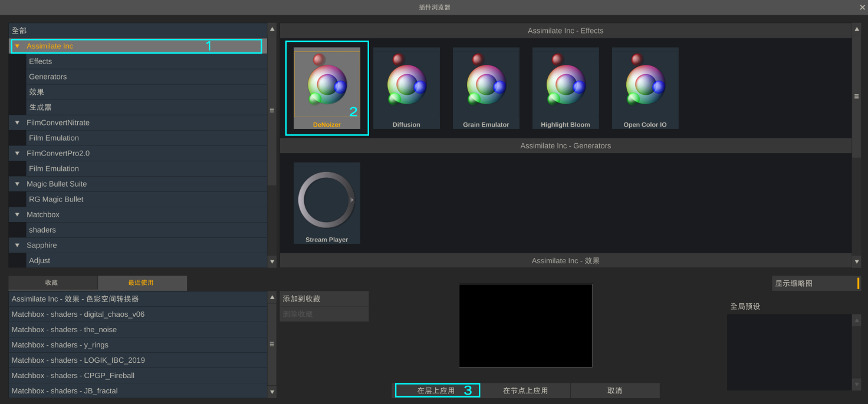
Task: Collapse the FilmConvertNitrate group arrow
Action: tap(17, 122)
